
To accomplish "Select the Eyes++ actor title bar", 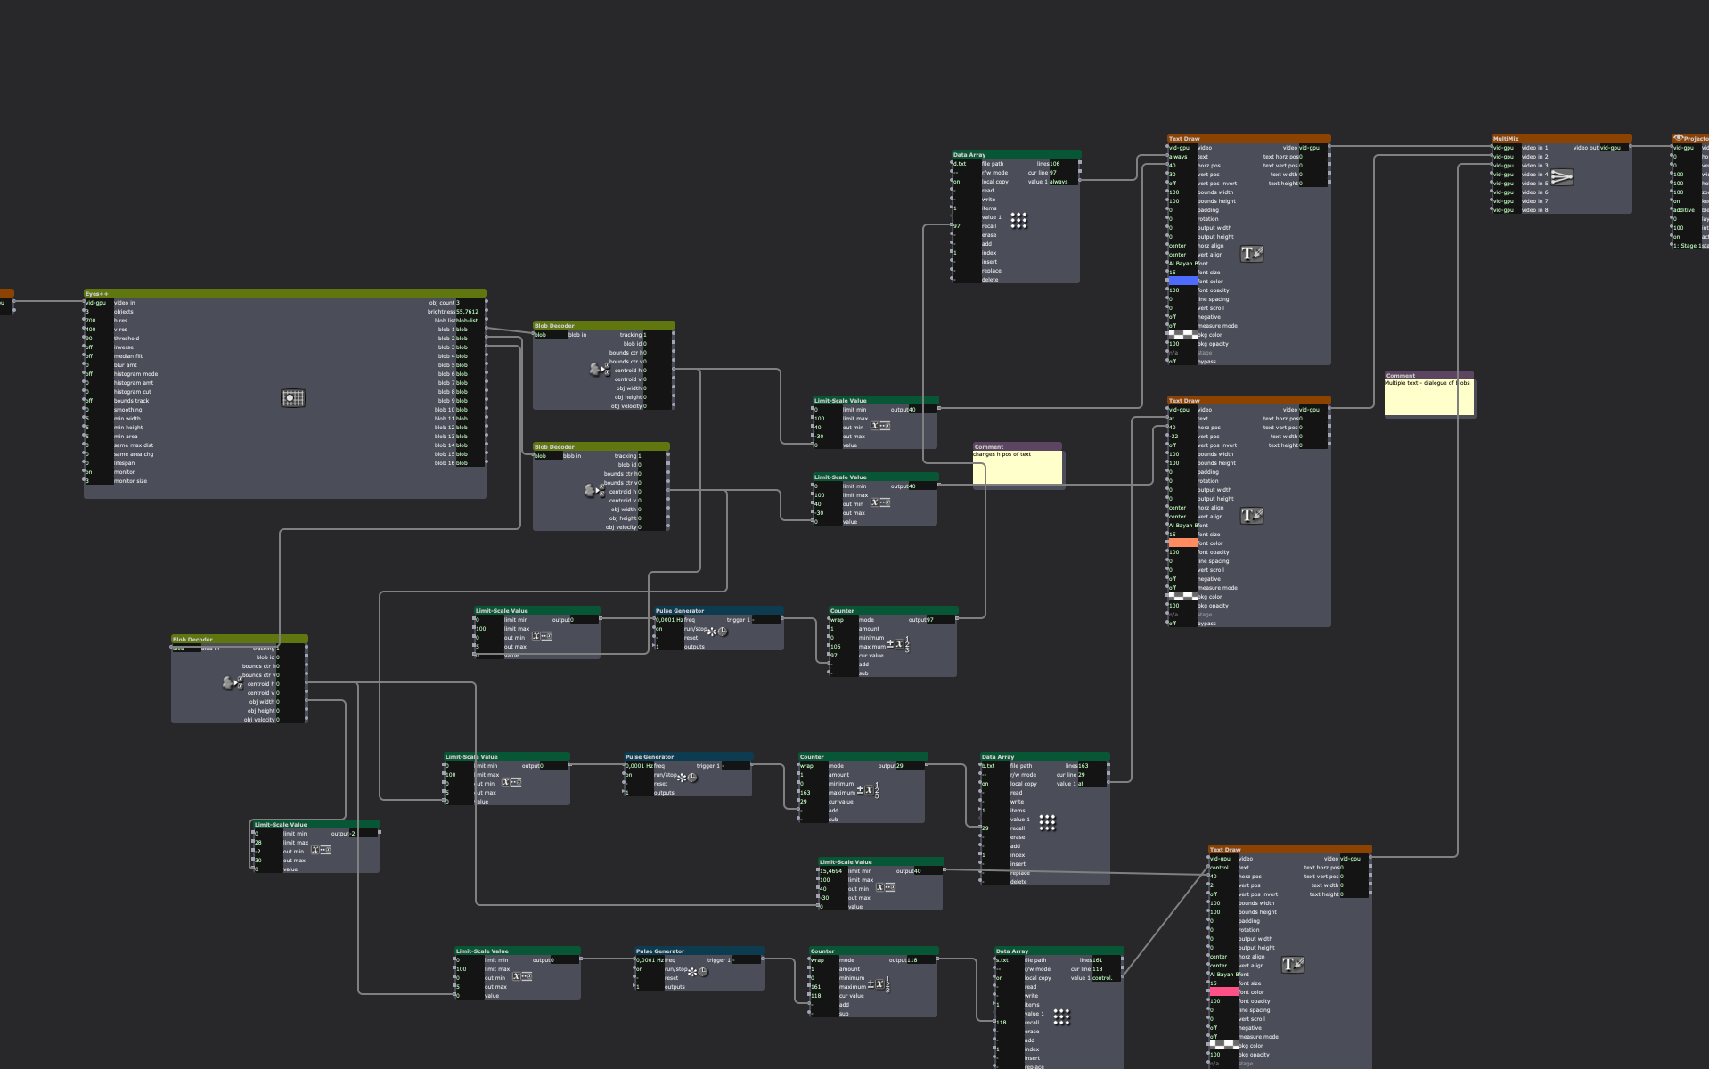I will click(x=285, y=293).
